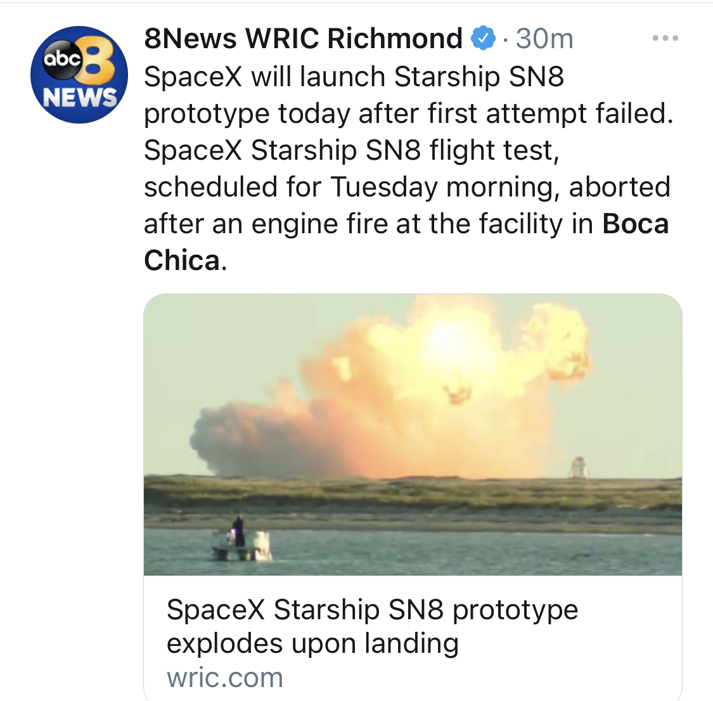The height and width of the screenshot is (701, 713).
Task: Open the 8News WRIC profile avatar
Action: click(79, 74)
